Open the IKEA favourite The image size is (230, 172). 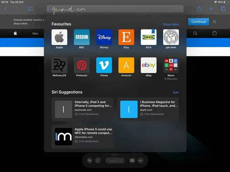coord(148,37)
